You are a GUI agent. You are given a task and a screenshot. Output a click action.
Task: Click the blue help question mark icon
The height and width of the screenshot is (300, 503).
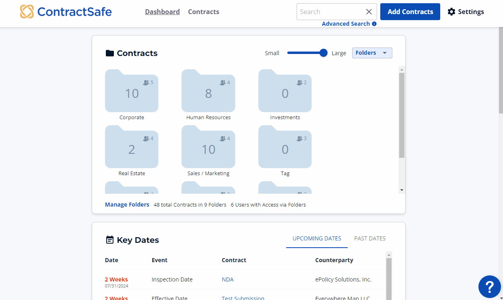coord(489,287)
